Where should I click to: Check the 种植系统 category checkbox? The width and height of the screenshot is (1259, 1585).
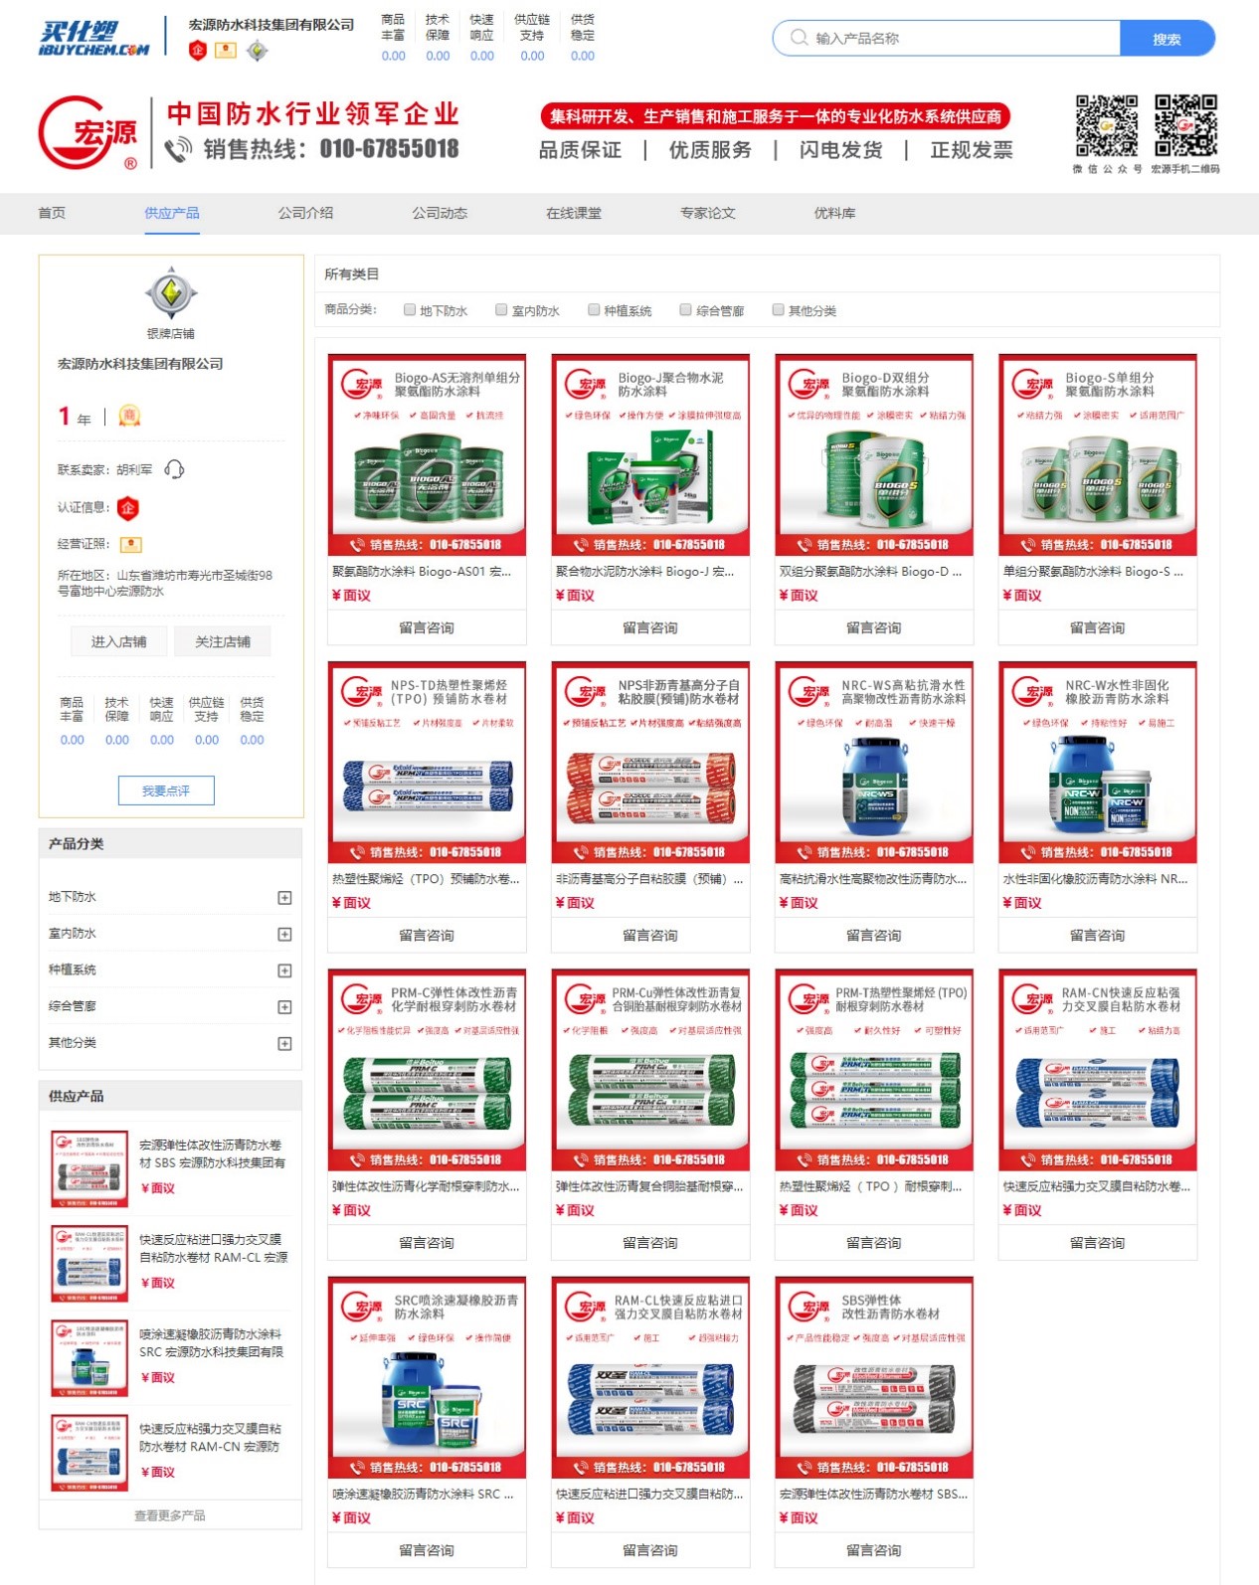pyautogui.click(x=594, y=310)
